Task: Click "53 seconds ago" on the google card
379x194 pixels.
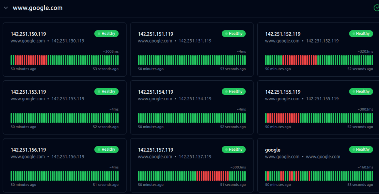Action: [x=360, y=185]
